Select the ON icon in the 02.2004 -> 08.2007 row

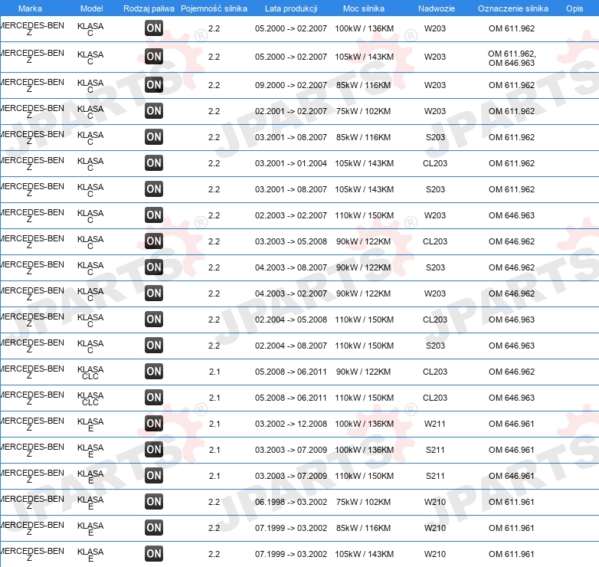click(154, 345)
